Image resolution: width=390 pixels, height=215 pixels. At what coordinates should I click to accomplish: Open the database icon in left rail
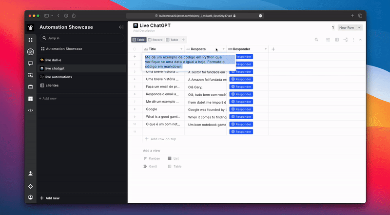point(31,87)
